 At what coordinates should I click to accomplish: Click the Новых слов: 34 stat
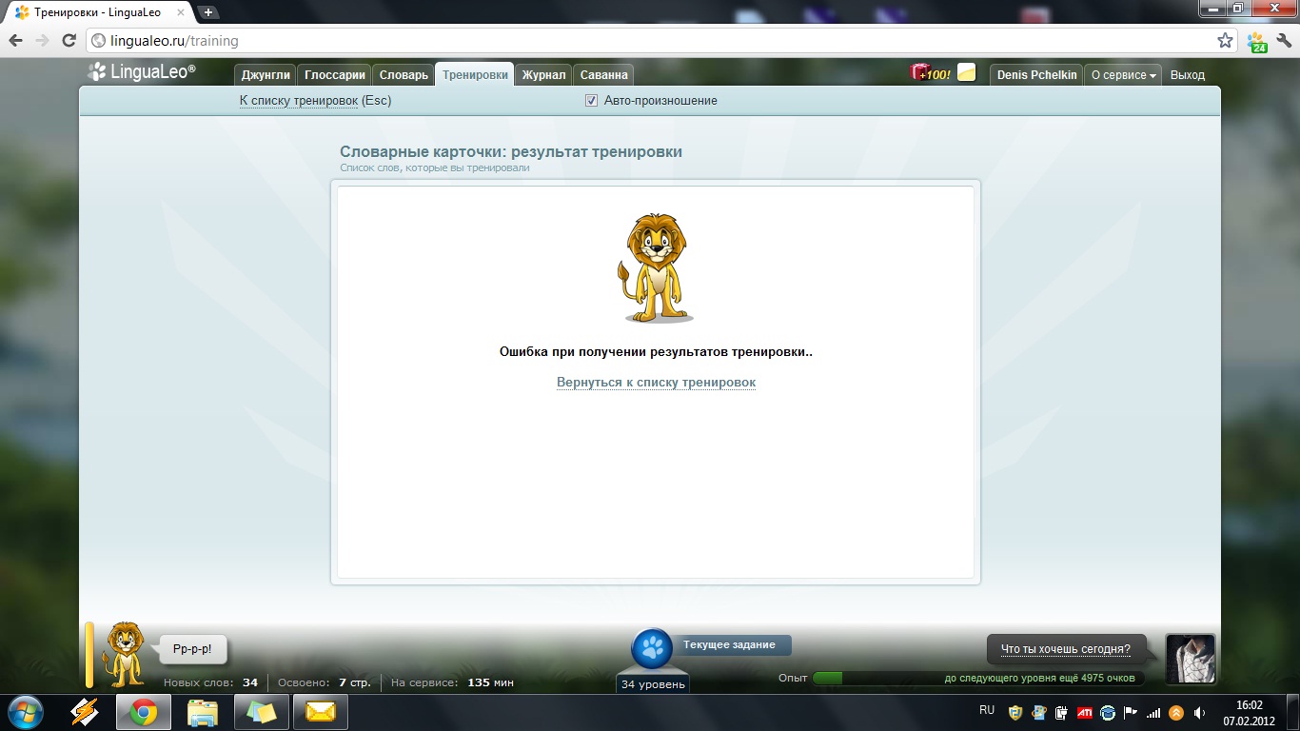[210, 682]
